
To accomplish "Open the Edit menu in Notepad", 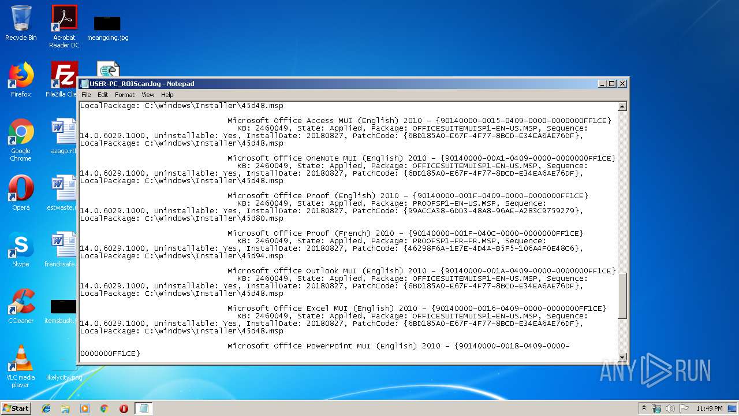I will pos(103,95).
